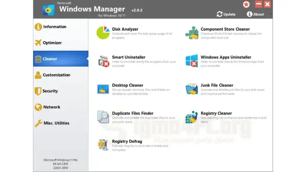Open Disk Analyzer title link

tap(125, 29)
